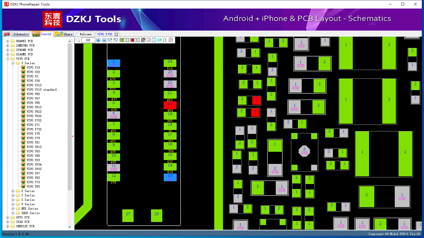
Task: Open the Share tab
Action: (63, 34)
